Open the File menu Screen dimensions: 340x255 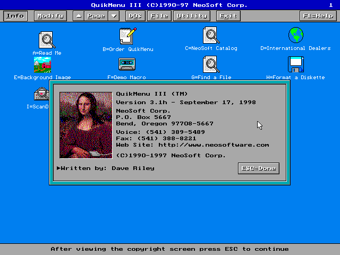click(x=159, y=16)
